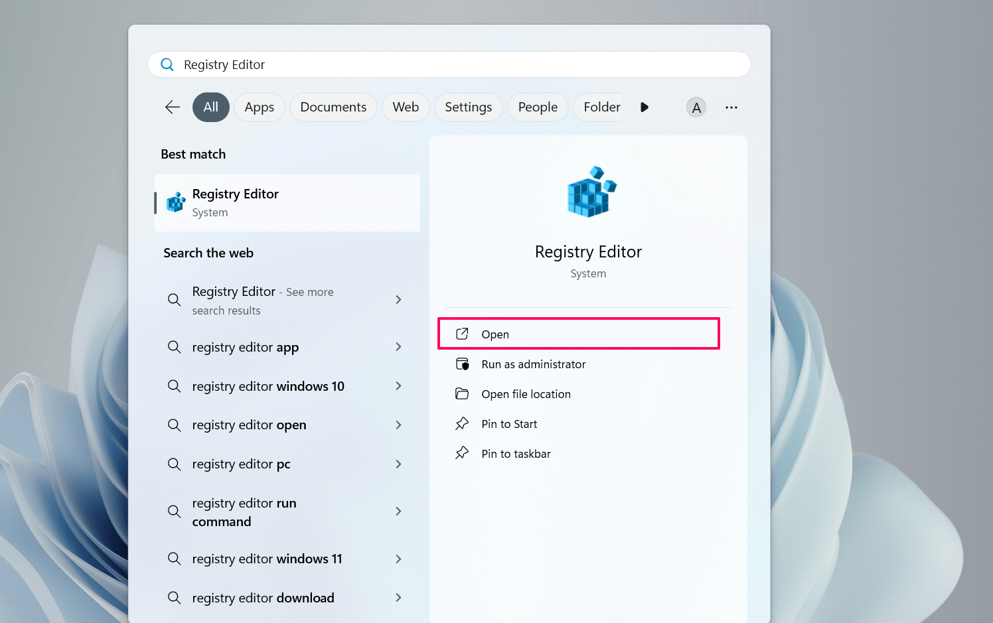Switch to the Settings filter tab
Viewport: 993px width, 623px height.
click(469, 107)
